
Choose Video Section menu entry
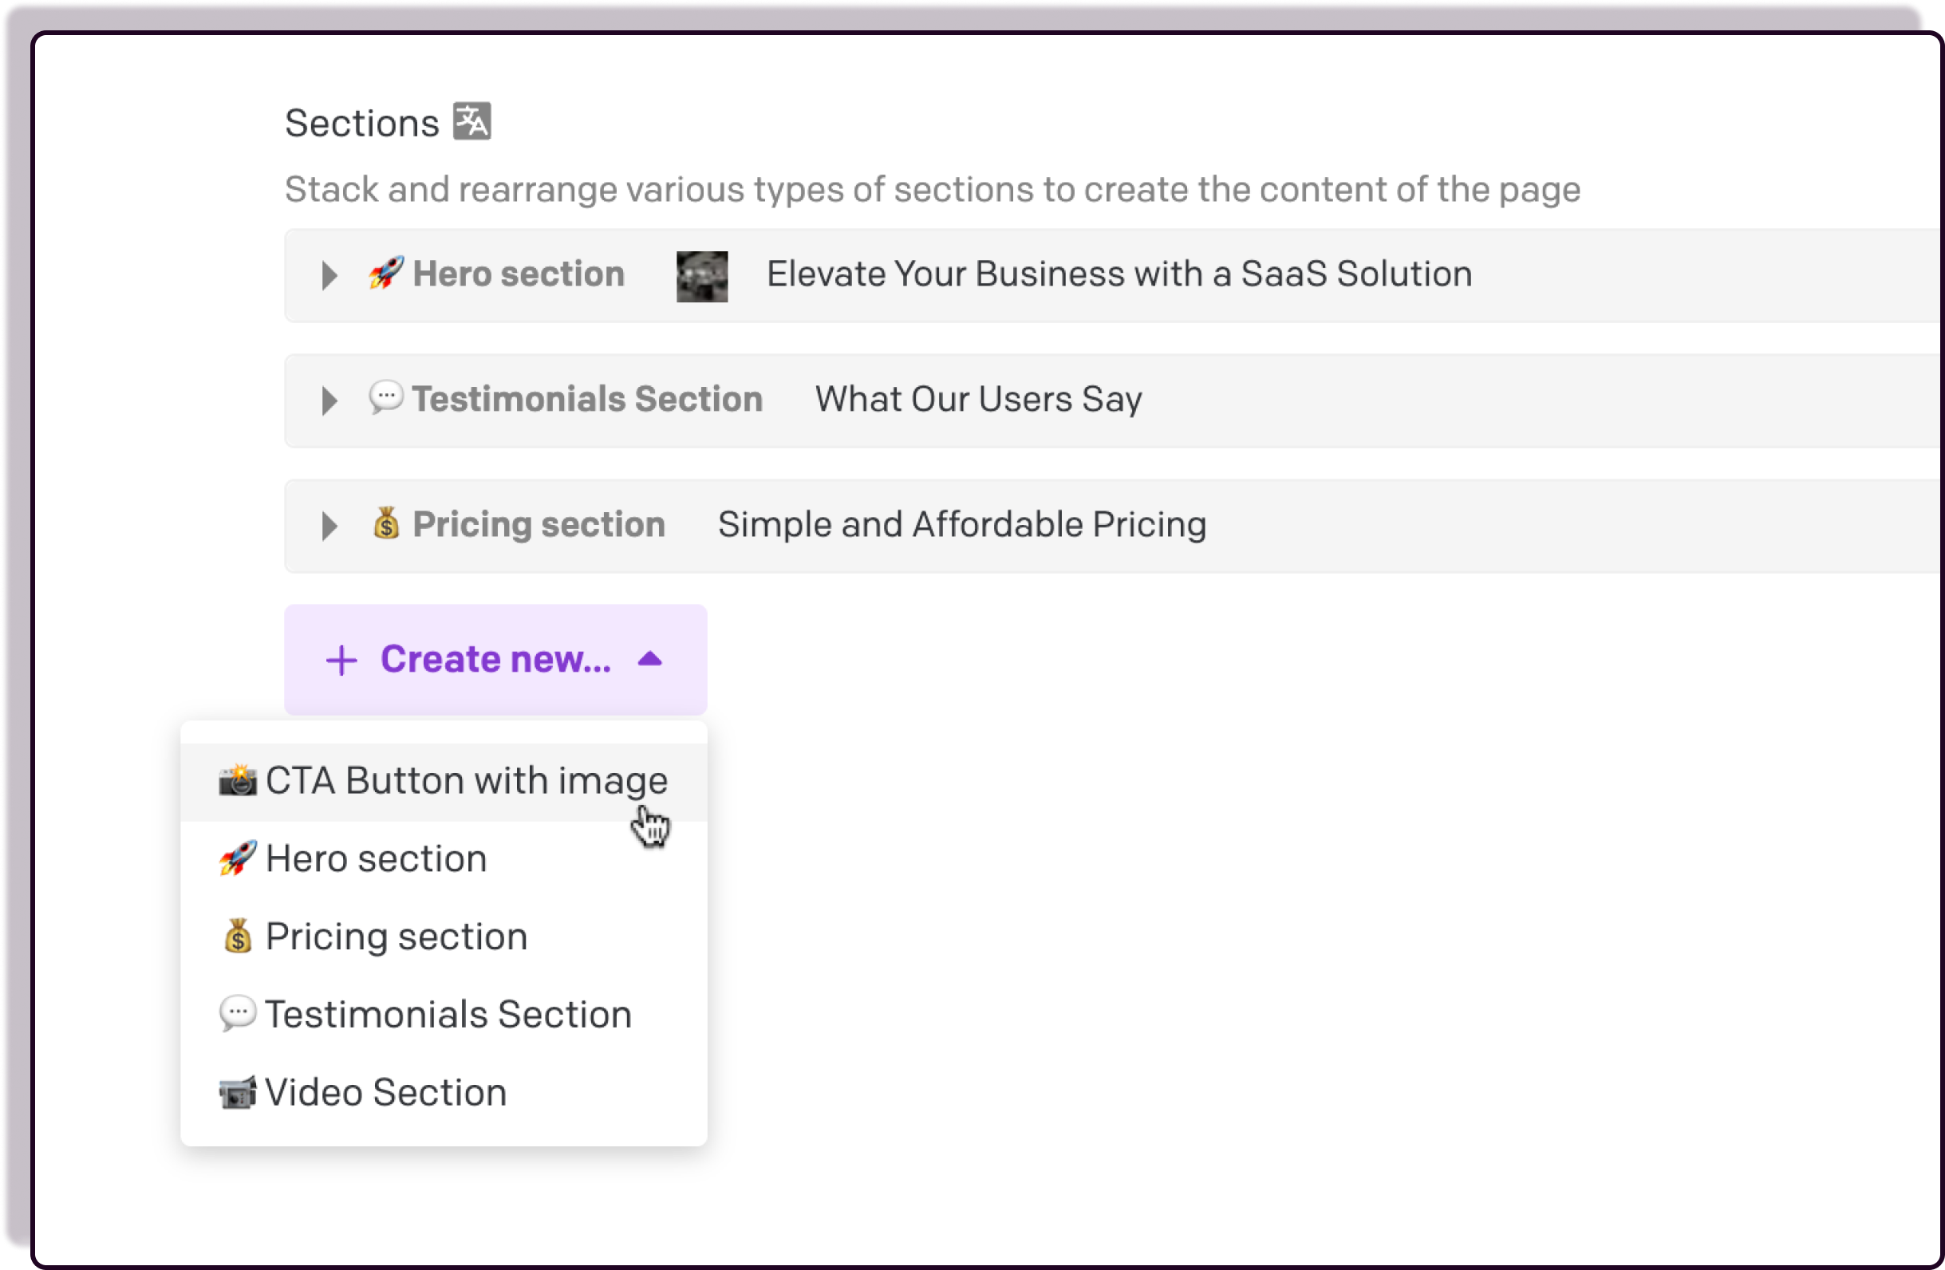(x=386, y=1093)
